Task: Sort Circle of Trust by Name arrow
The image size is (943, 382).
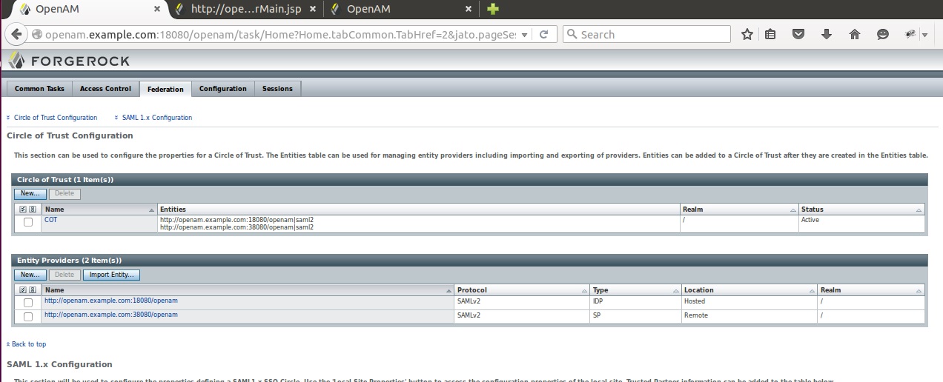Action: (152, 210)
